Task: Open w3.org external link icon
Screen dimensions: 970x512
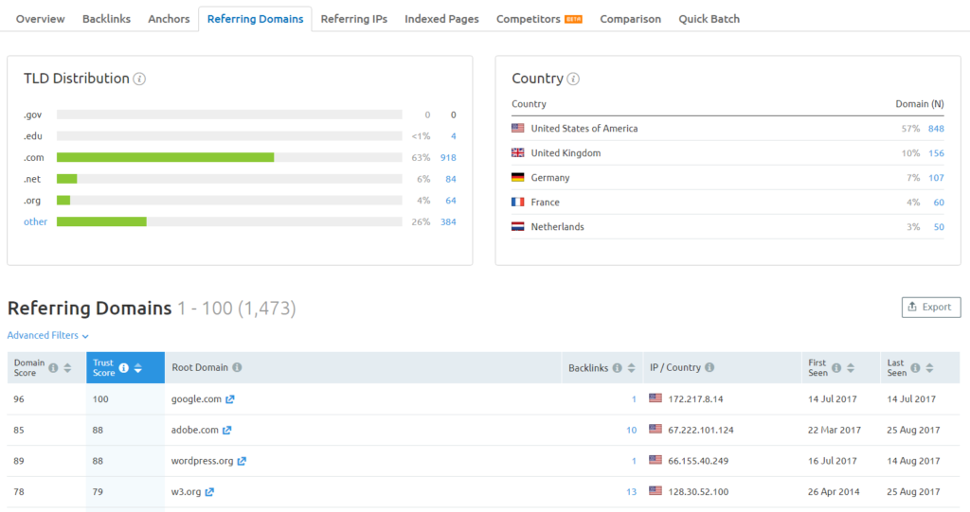Action: point(209,492)
